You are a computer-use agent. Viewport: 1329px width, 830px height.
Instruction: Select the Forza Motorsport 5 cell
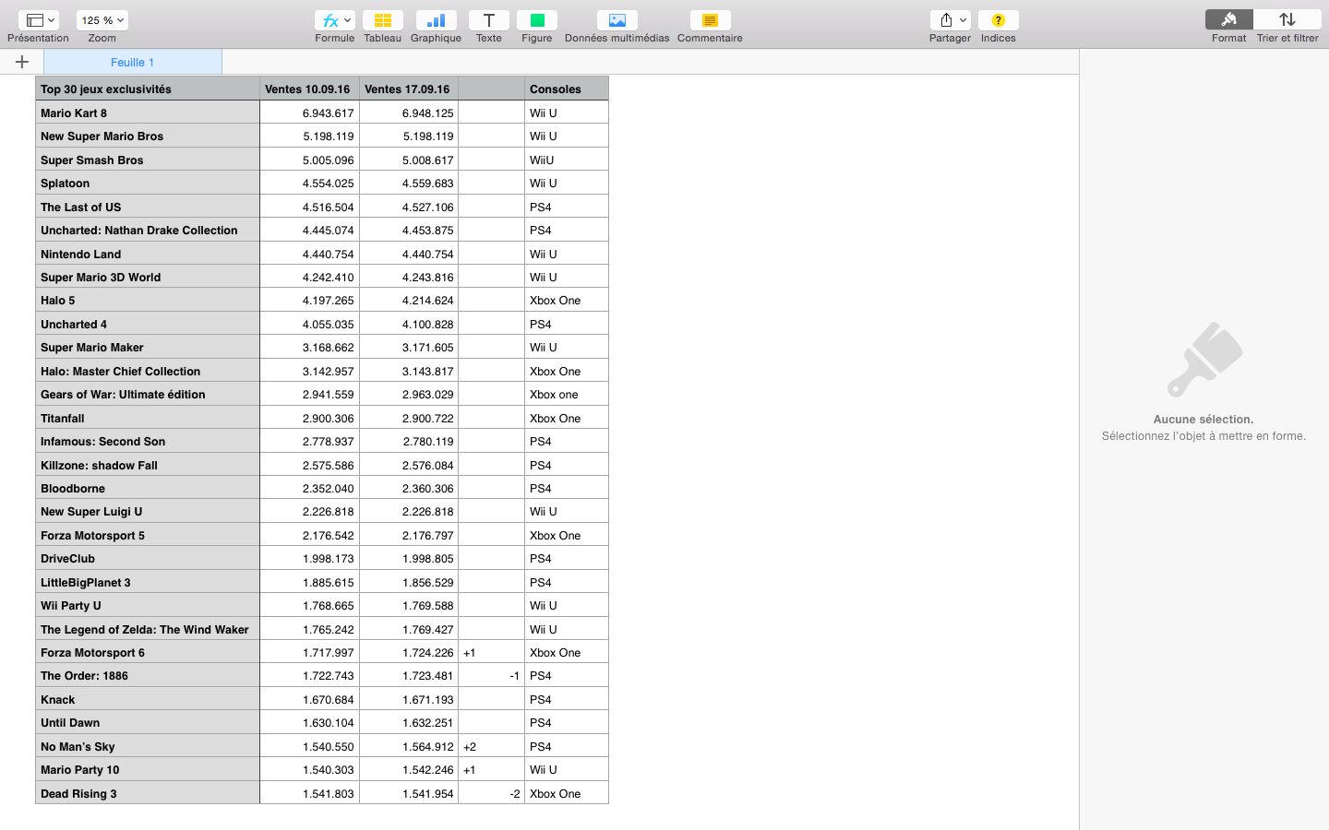coord(148,535)
